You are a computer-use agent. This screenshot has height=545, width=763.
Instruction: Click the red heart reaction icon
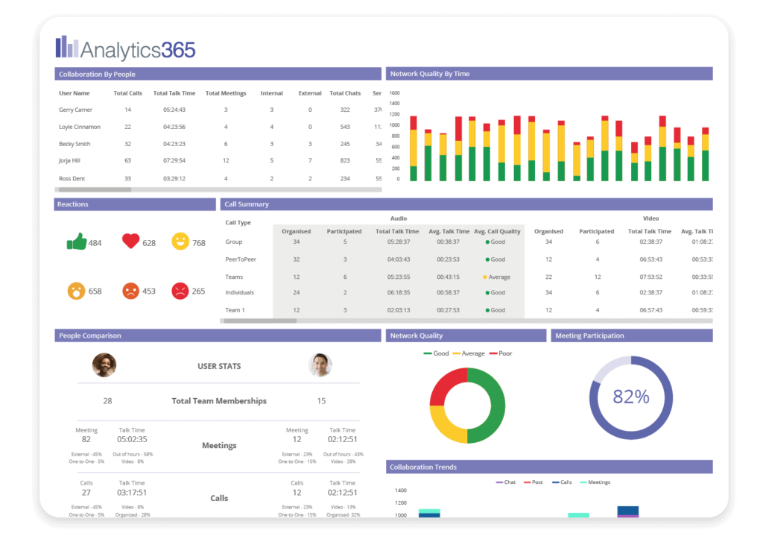[130, 242]
